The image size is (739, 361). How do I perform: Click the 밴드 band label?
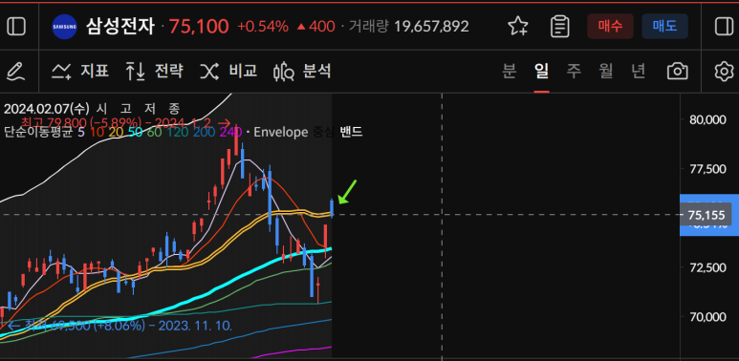click(351, 132)
